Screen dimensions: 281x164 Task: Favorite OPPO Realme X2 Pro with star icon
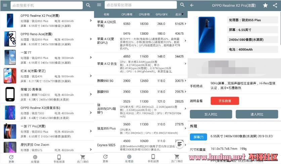pos(266,5)
